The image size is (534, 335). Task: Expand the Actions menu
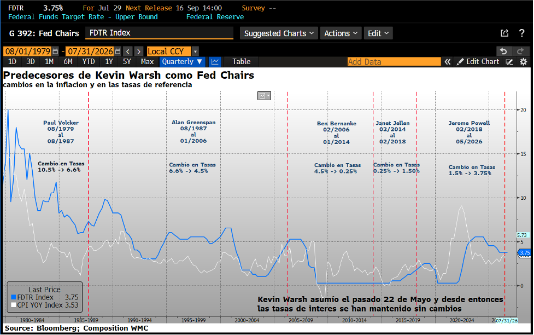(x=341, y=33)
